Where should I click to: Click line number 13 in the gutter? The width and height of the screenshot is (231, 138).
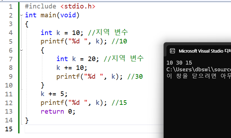pyautogui.click(x=9, y=112)
